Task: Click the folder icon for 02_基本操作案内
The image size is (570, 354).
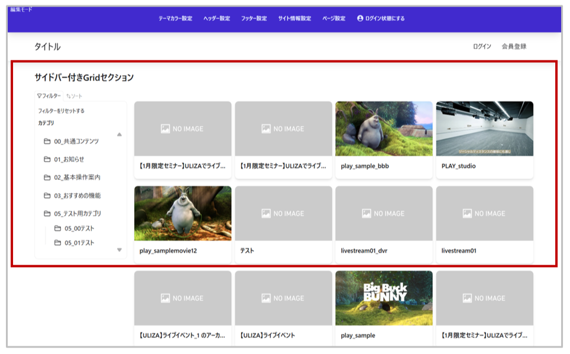Action: (47, 178)
